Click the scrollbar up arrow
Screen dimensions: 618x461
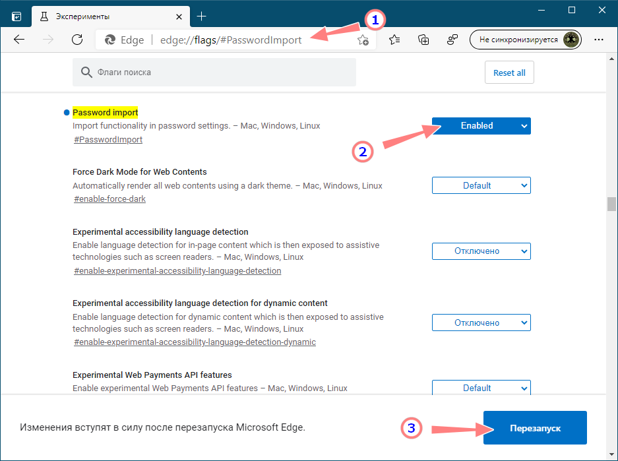611,59
